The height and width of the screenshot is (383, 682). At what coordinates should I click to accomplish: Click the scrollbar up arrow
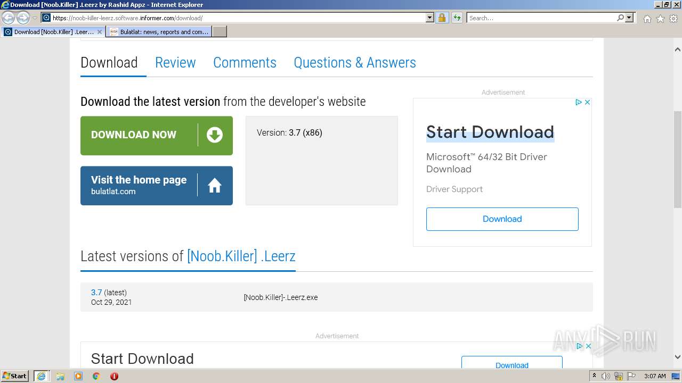coord(678,49)
